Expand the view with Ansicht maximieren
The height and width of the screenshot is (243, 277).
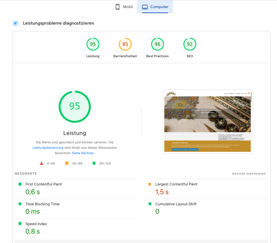249,173
